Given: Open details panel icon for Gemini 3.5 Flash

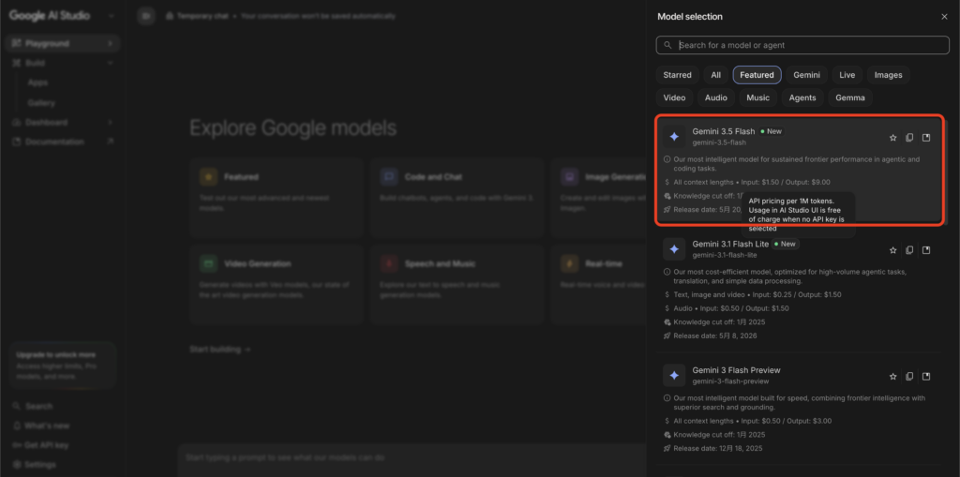Looking at the screenshot, I should tap(926, 138).
